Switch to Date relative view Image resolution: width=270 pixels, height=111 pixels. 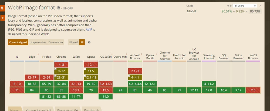click(55, 42)
